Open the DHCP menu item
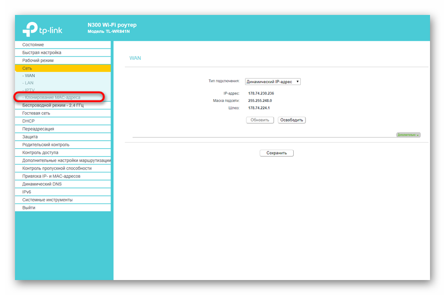445x295 pixels. 63,121
